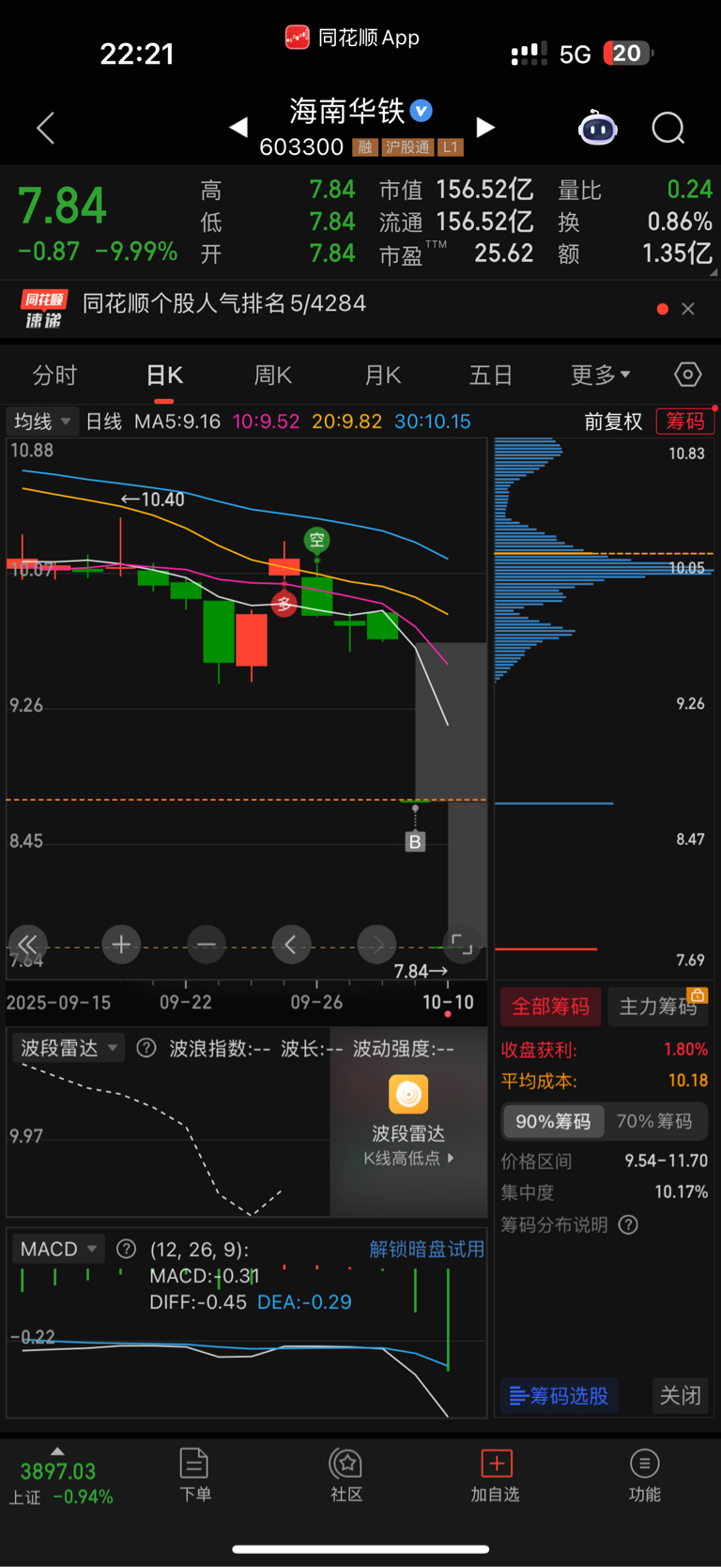Open 筹码选股 screener

pyautogui.click(x=560, y=1396)
